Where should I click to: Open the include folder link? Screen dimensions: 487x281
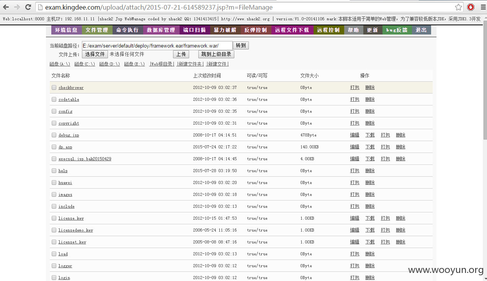(x=66, y=207)
